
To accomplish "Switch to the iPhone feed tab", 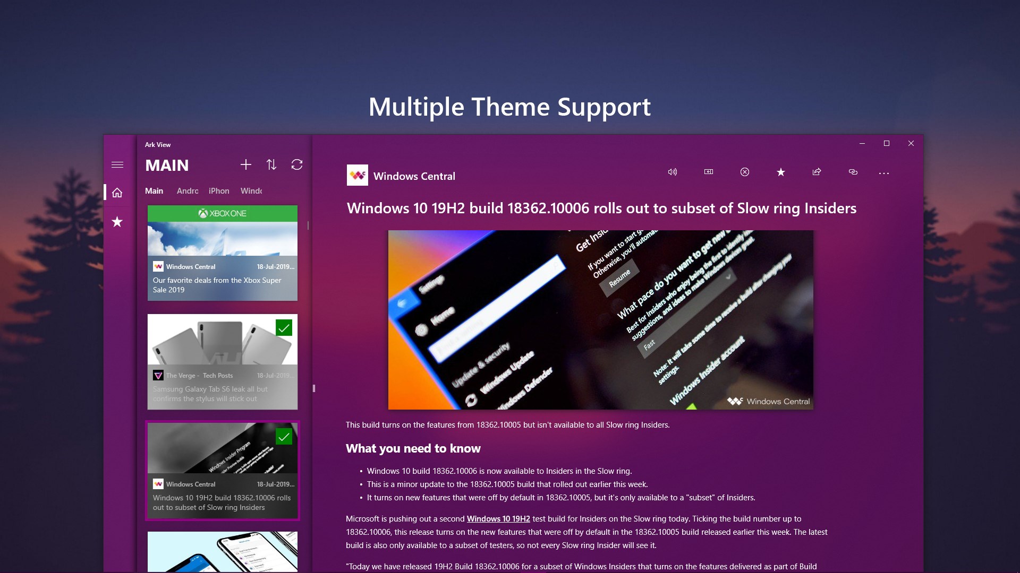I will pos(219,191).
